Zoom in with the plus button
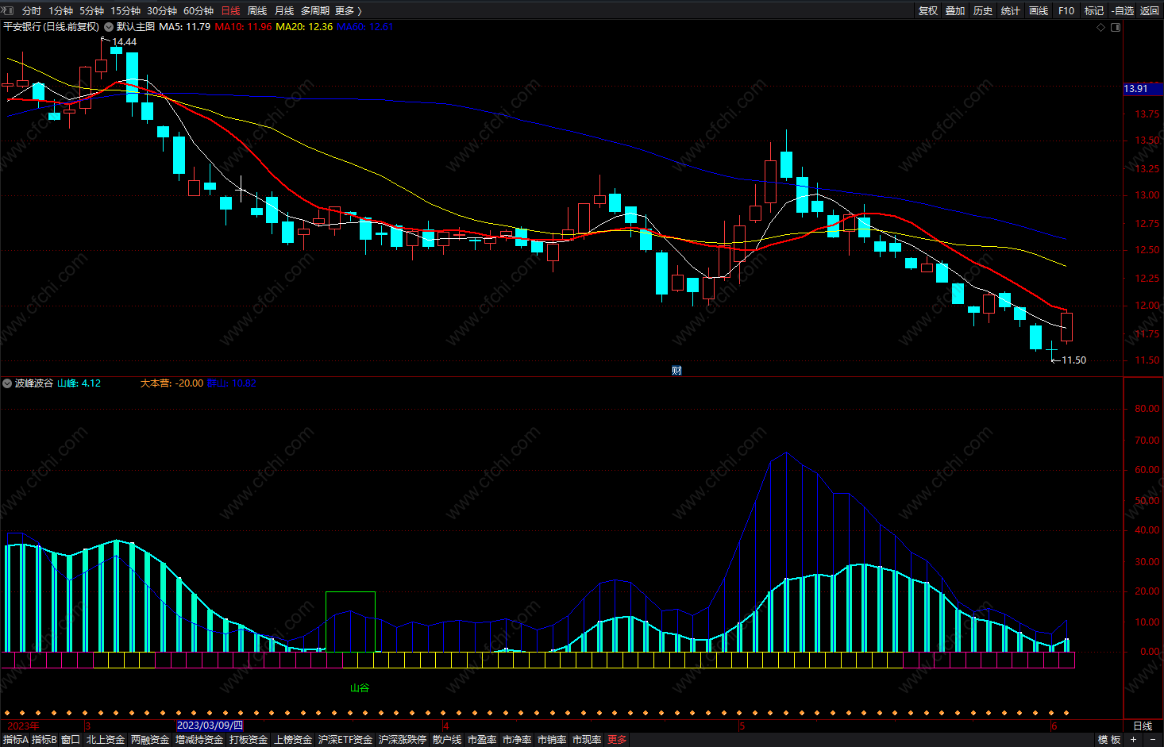Image resolution: width=1164 pixels, height=747 pixels. click(x=1134, y=739)
